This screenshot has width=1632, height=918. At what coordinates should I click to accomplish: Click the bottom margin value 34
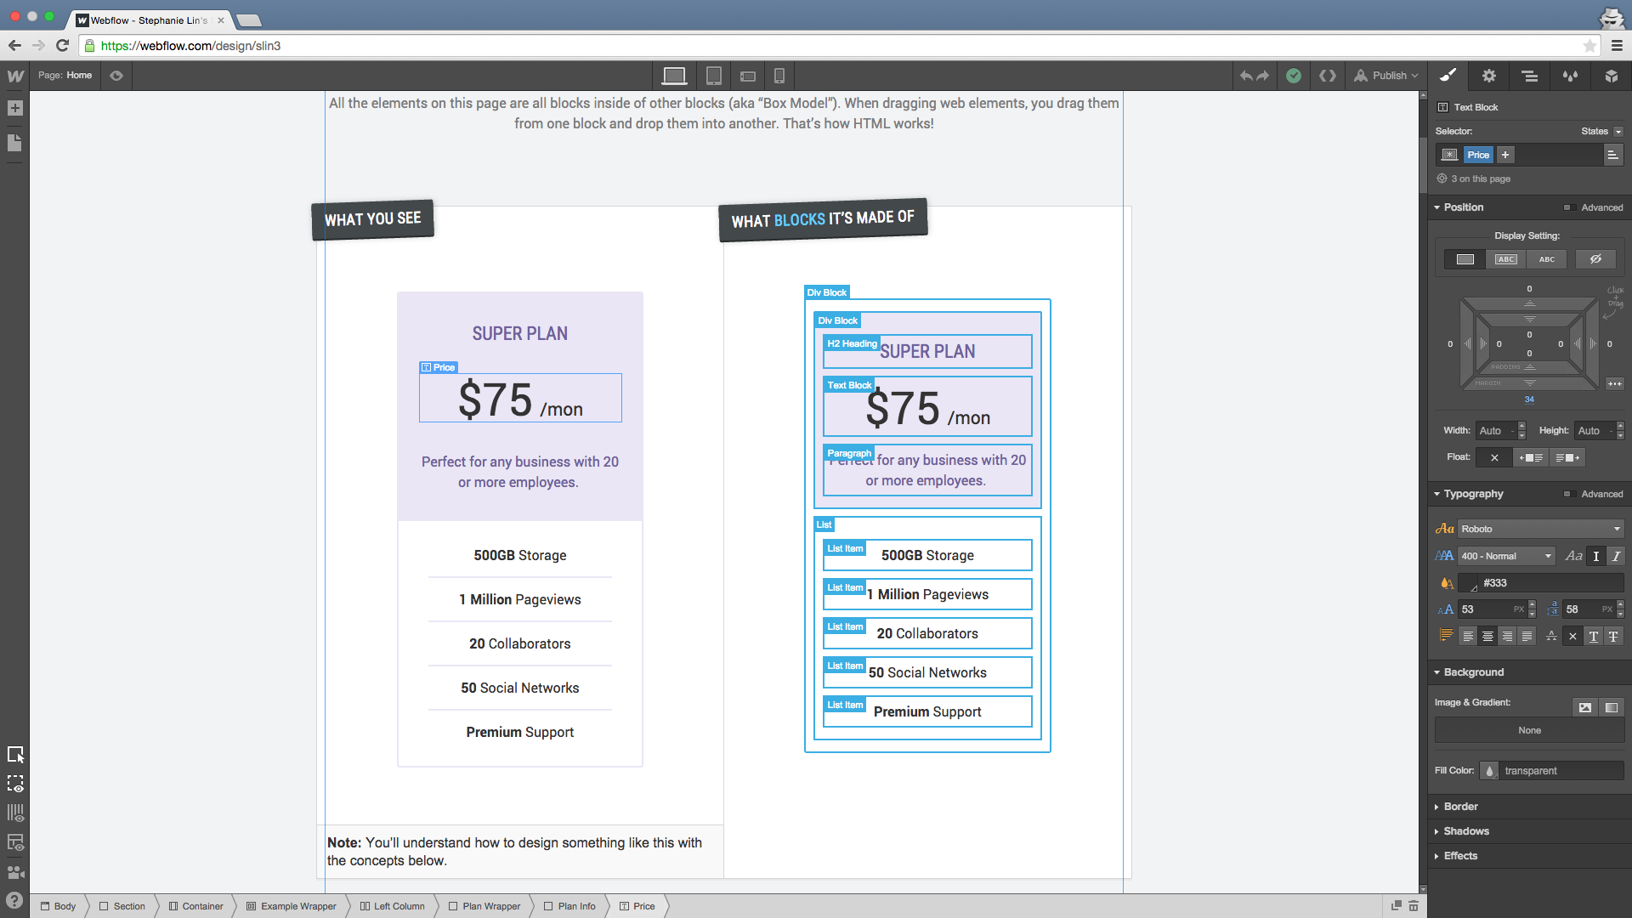[x=1529, y=399]
